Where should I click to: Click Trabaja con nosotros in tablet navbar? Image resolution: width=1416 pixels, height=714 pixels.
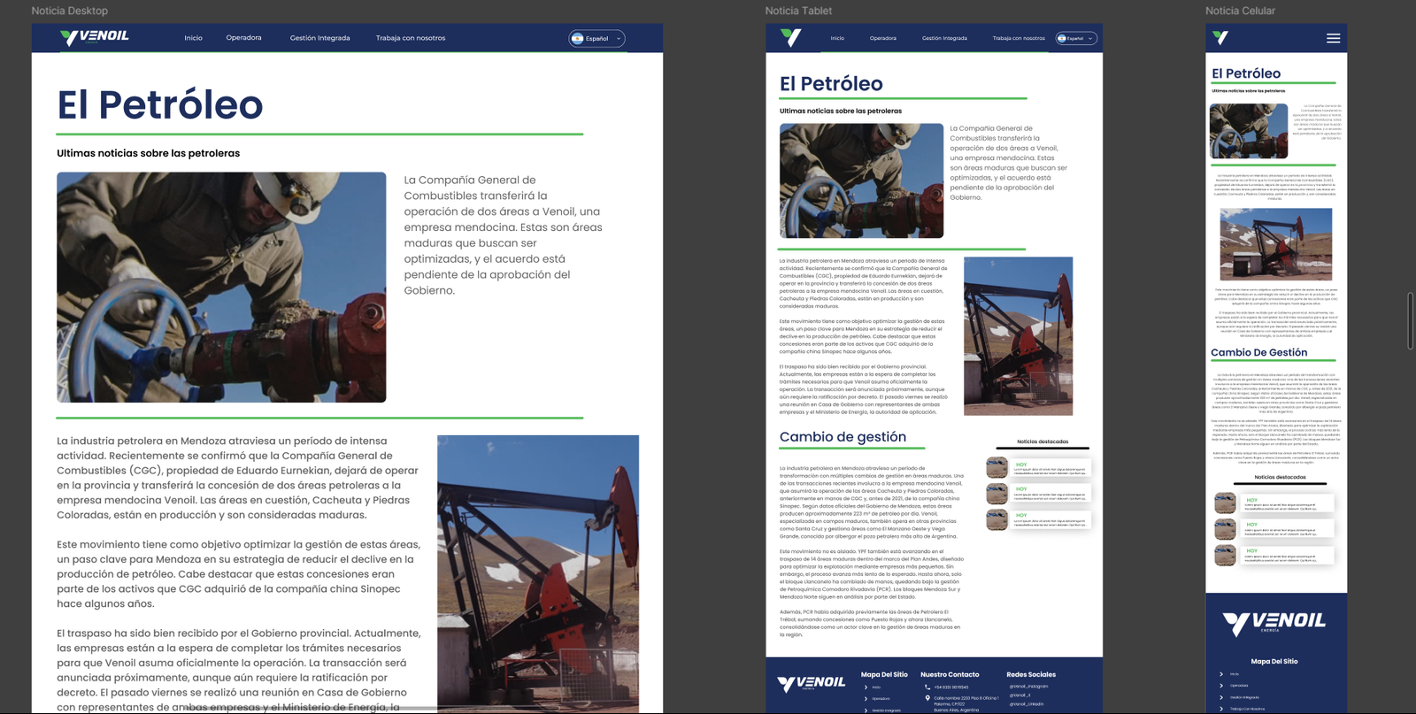tap(1018, 38)
